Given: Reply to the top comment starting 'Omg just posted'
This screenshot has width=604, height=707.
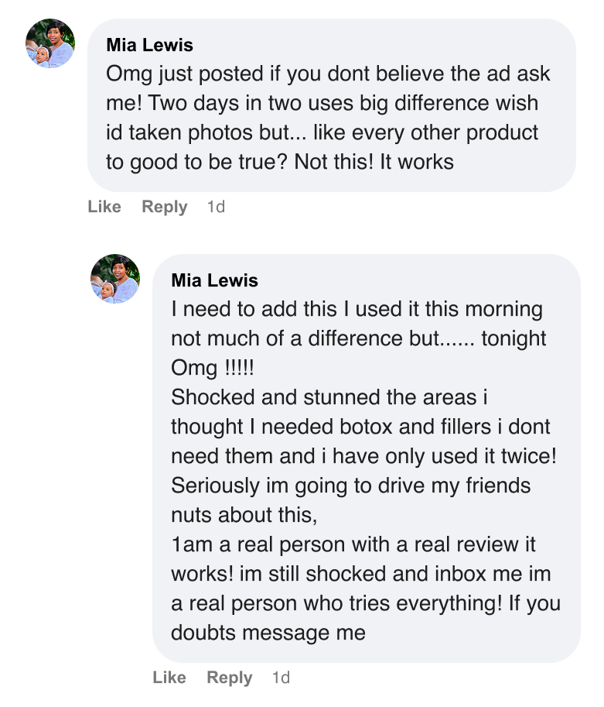Looking at the screenshot, I should pyautogui.click(x=164, y=207).
